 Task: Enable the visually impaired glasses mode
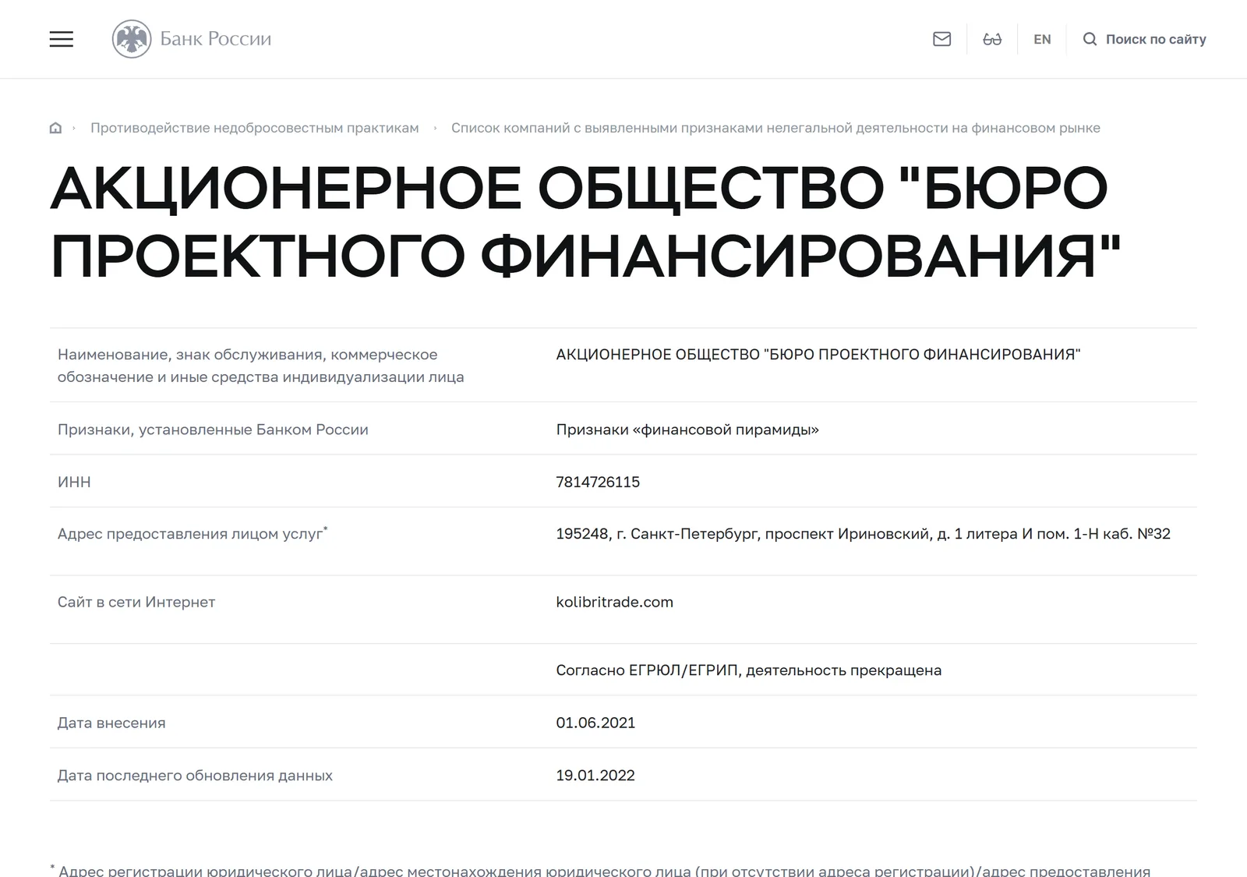tap(992, 39)
